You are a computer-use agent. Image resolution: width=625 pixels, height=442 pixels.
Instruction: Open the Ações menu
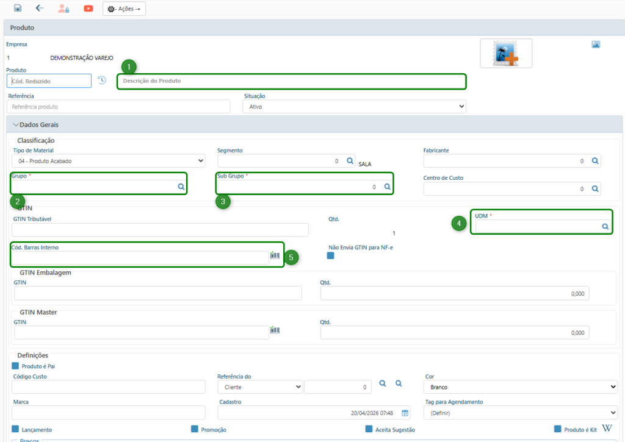click(124, 9)
